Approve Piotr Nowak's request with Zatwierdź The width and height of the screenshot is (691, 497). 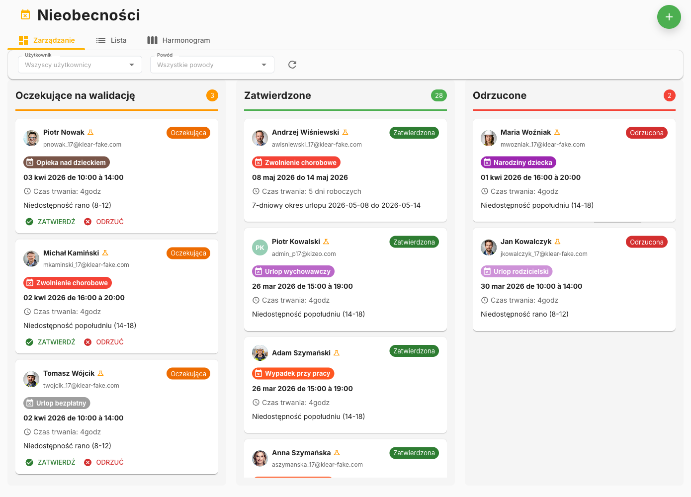51,222
